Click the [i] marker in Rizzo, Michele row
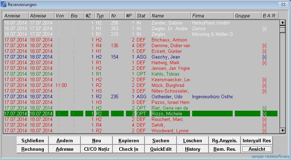The image size is (291, 160). click(264, 114)
